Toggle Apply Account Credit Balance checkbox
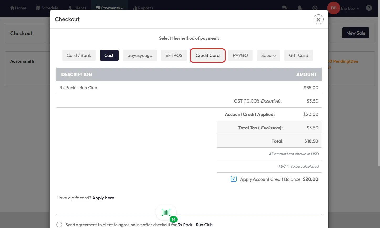Viewport: 380px width, 228px height. pos(234,179)
